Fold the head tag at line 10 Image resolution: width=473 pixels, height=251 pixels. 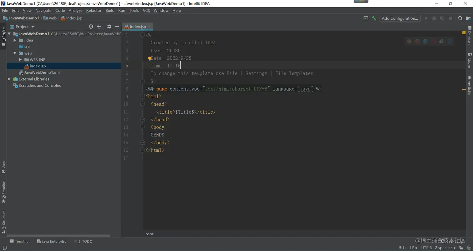[x=143, y=104]
